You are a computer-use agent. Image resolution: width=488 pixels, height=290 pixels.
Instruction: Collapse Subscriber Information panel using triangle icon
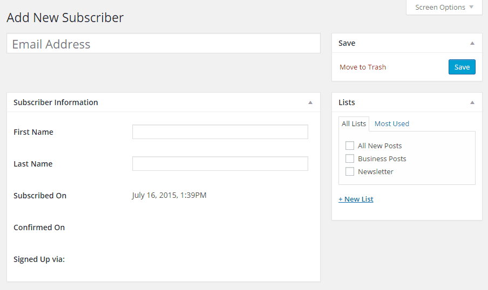coord(310,102)
